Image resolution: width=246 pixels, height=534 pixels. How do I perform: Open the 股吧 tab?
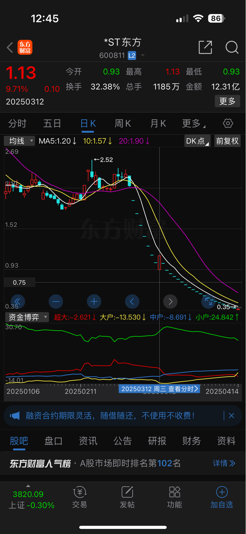[19, 441]
